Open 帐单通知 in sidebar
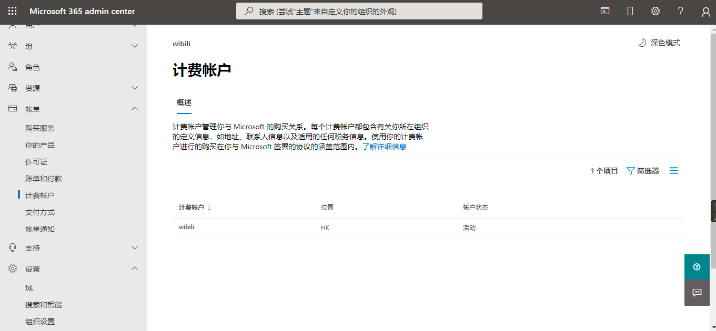716x331 pixels. click(40, 229)
